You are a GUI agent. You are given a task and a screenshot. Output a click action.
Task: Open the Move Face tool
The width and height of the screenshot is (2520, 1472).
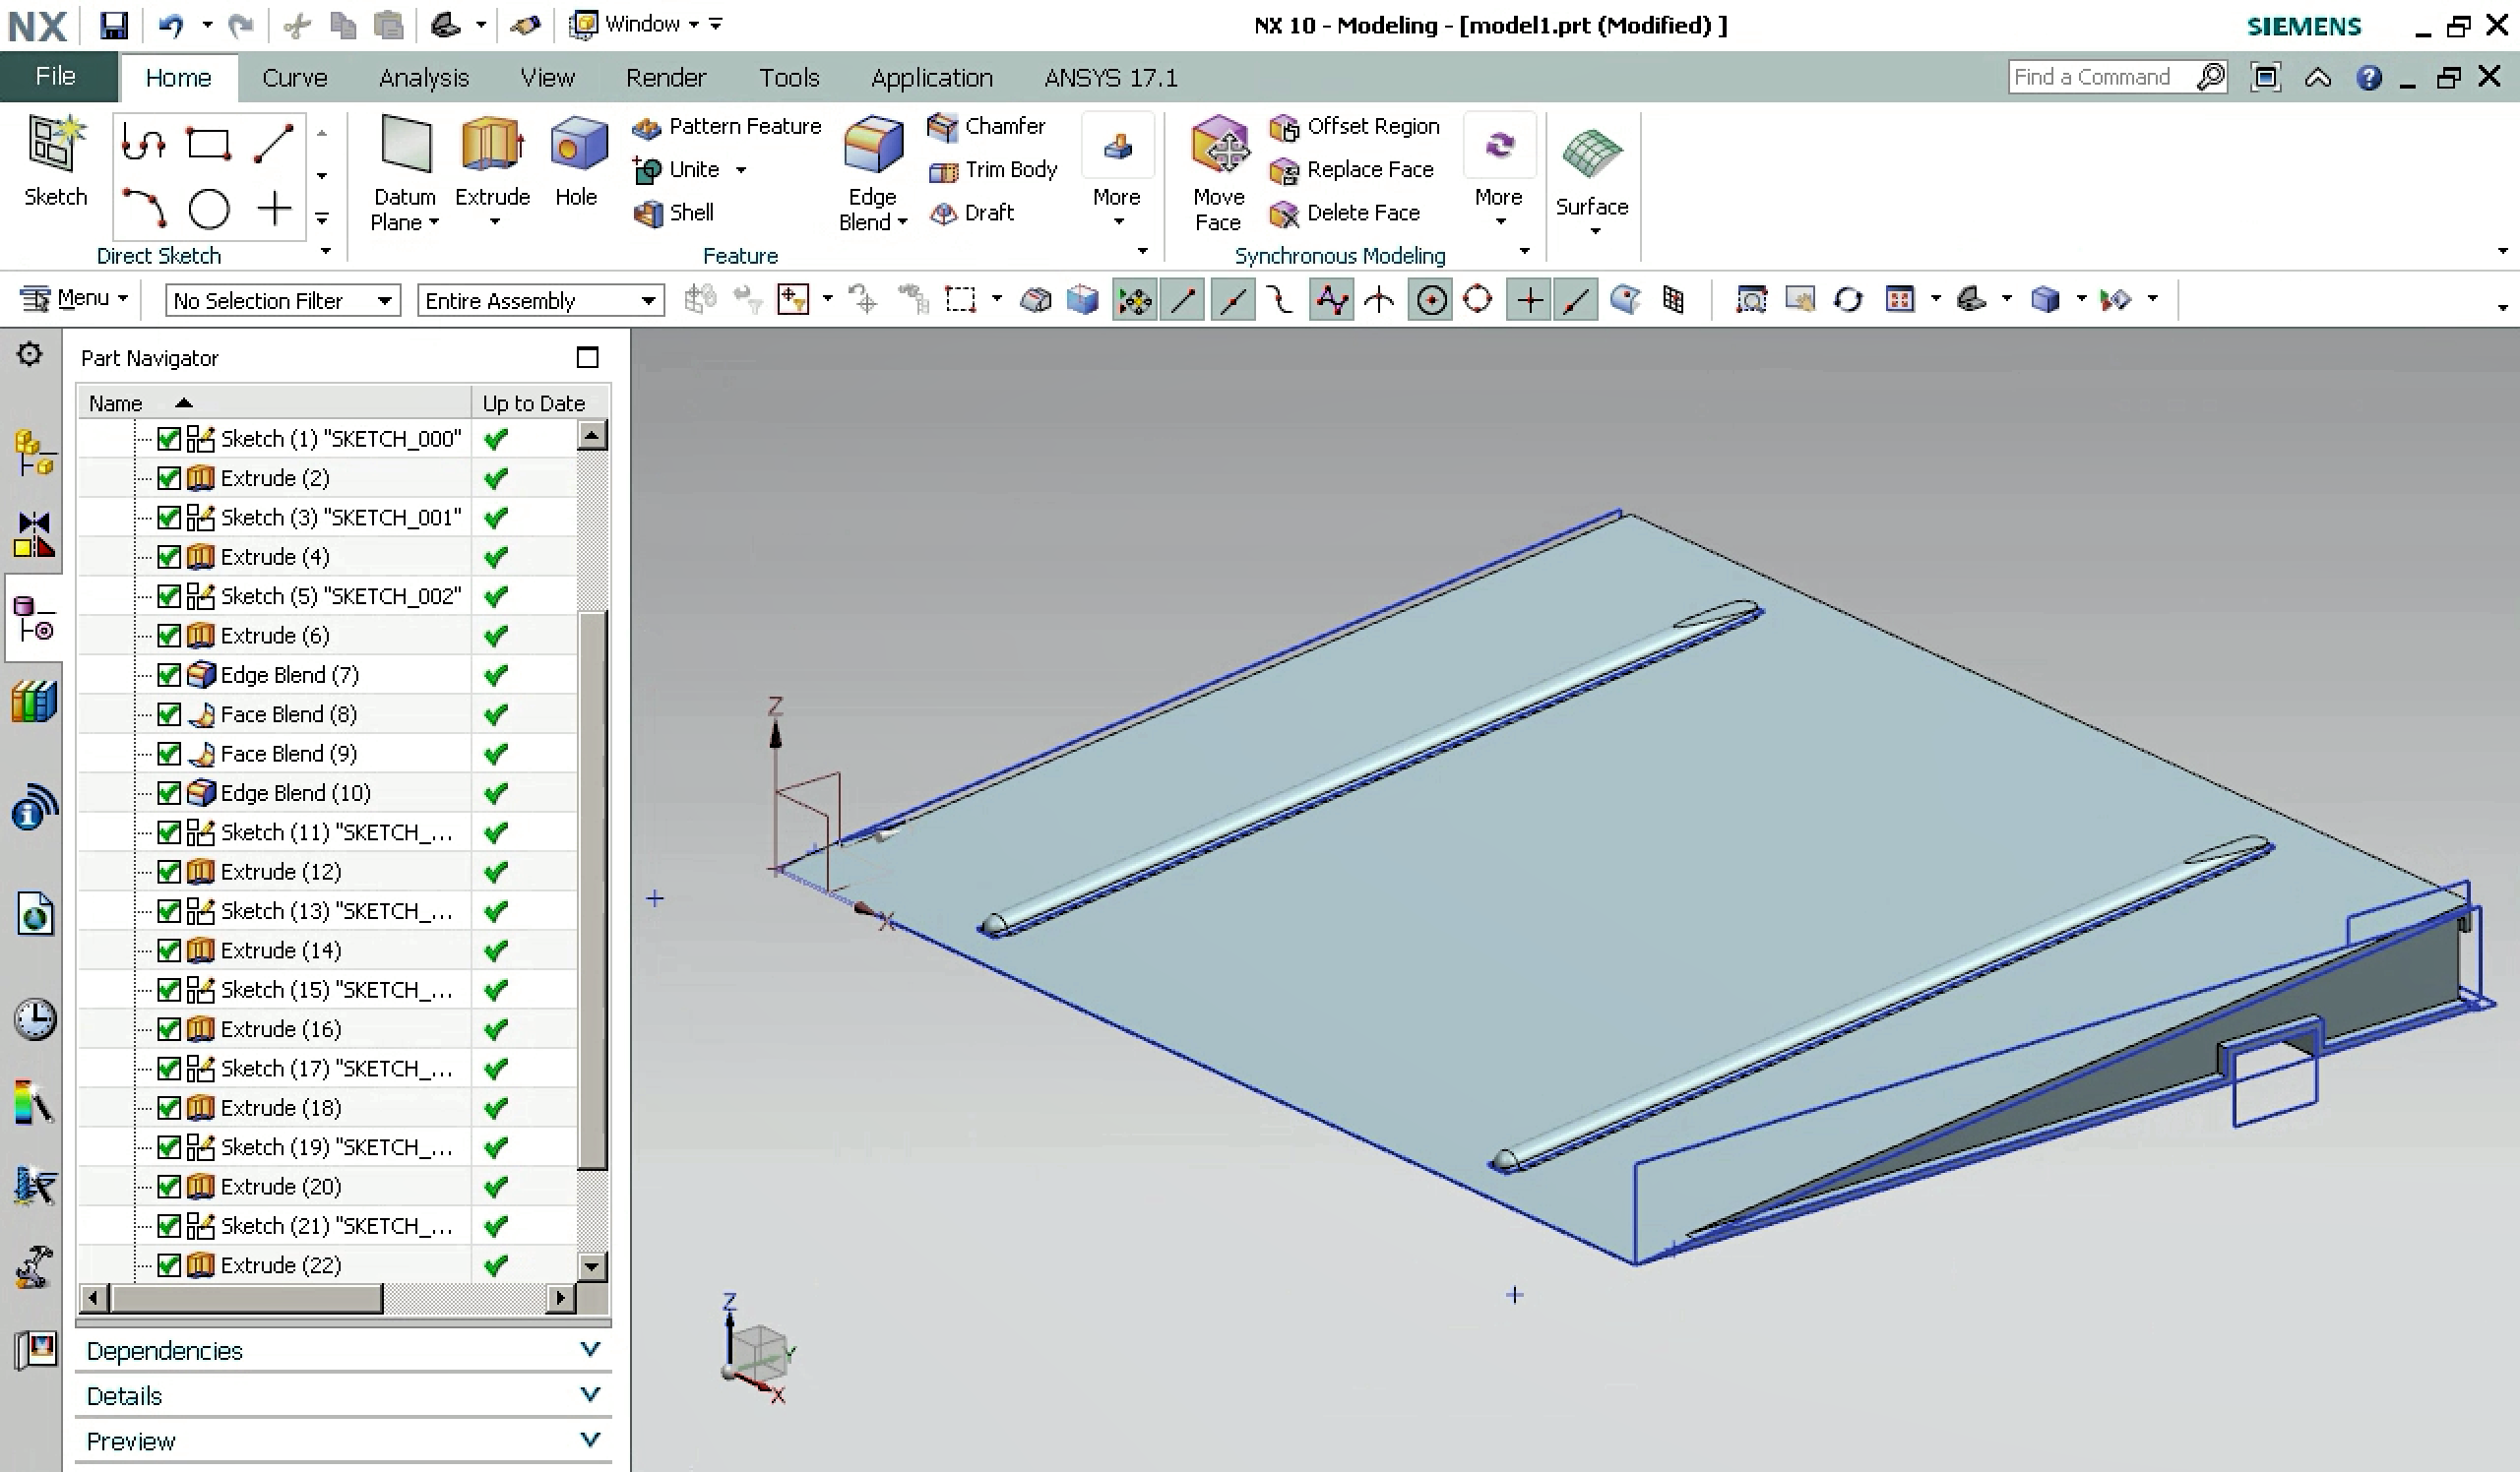point(1218,173)
